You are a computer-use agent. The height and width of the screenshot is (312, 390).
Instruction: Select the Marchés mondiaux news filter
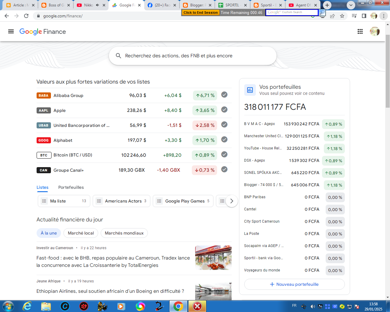(124, 233)
